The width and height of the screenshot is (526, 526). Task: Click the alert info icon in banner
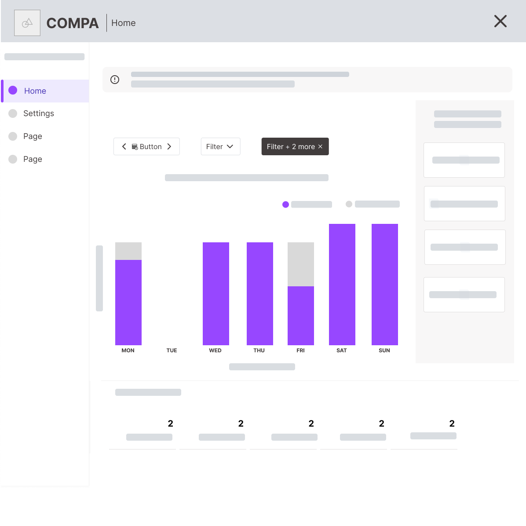pyautogui.click(x=115, y=80)
